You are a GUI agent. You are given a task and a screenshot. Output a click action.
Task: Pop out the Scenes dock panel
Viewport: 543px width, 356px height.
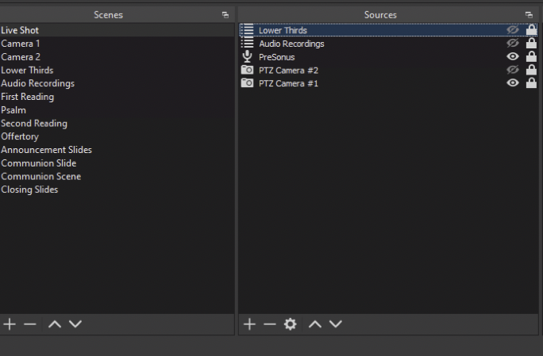pos(225,15)
